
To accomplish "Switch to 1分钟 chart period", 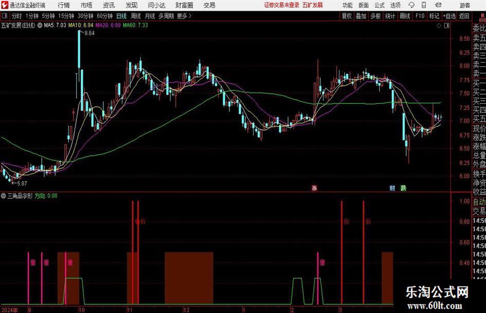I will [x=32, y=16].
